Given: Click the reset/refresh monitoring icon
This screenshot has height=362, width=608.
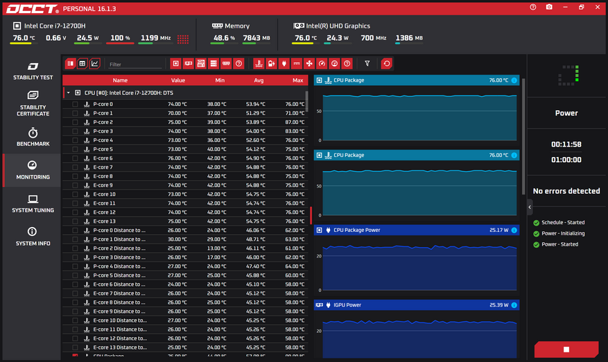Looking at the screenshot, I should pos(387,64).
